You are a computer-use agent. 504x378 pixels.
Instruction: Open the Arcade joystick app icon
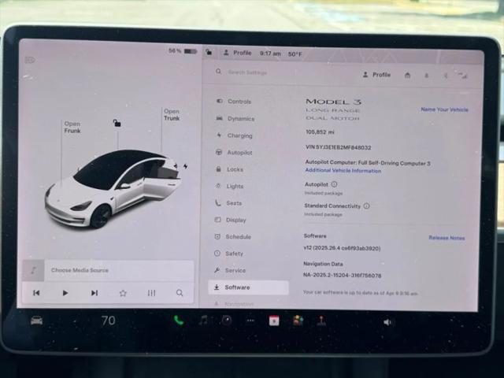pos(321,321)
